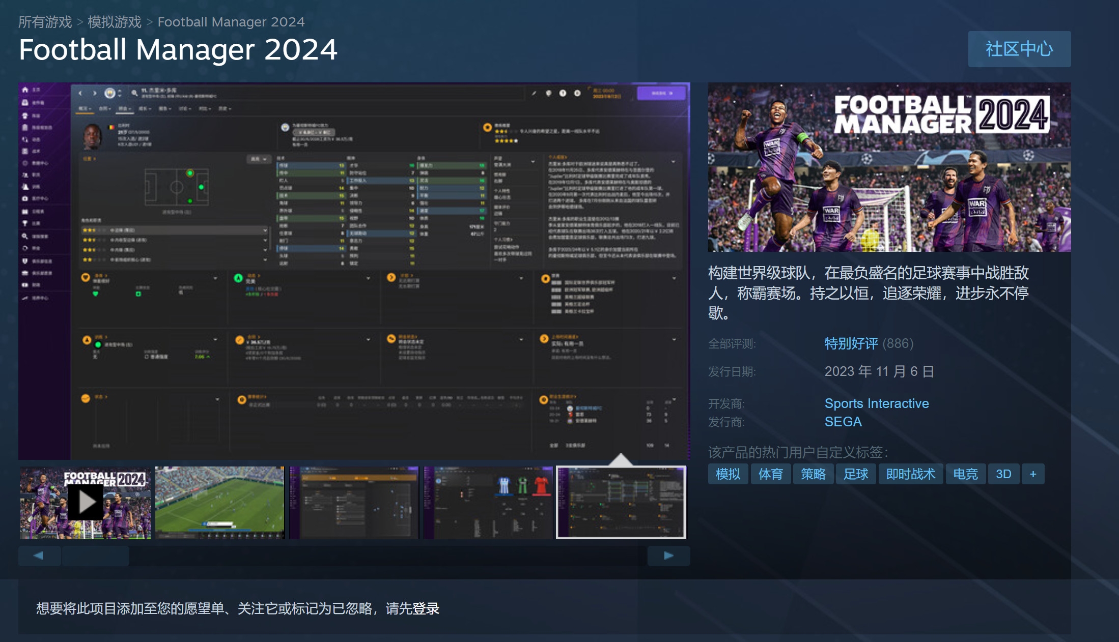Click the trophy competitions icon in the game sidebar
Screen dimensions: 1119x642
click(25, 223)
